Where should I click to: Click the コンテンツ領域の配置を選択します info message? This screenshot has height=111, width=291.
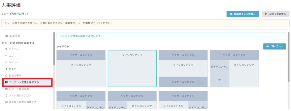pos(171,36)
